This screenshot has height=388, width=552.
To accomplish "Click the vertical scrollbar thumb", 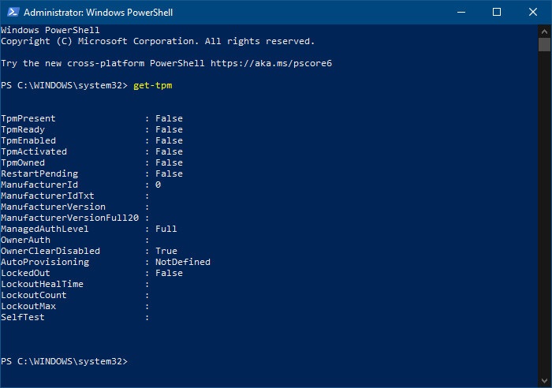I will pyautogui.click(x=544, y=45).
